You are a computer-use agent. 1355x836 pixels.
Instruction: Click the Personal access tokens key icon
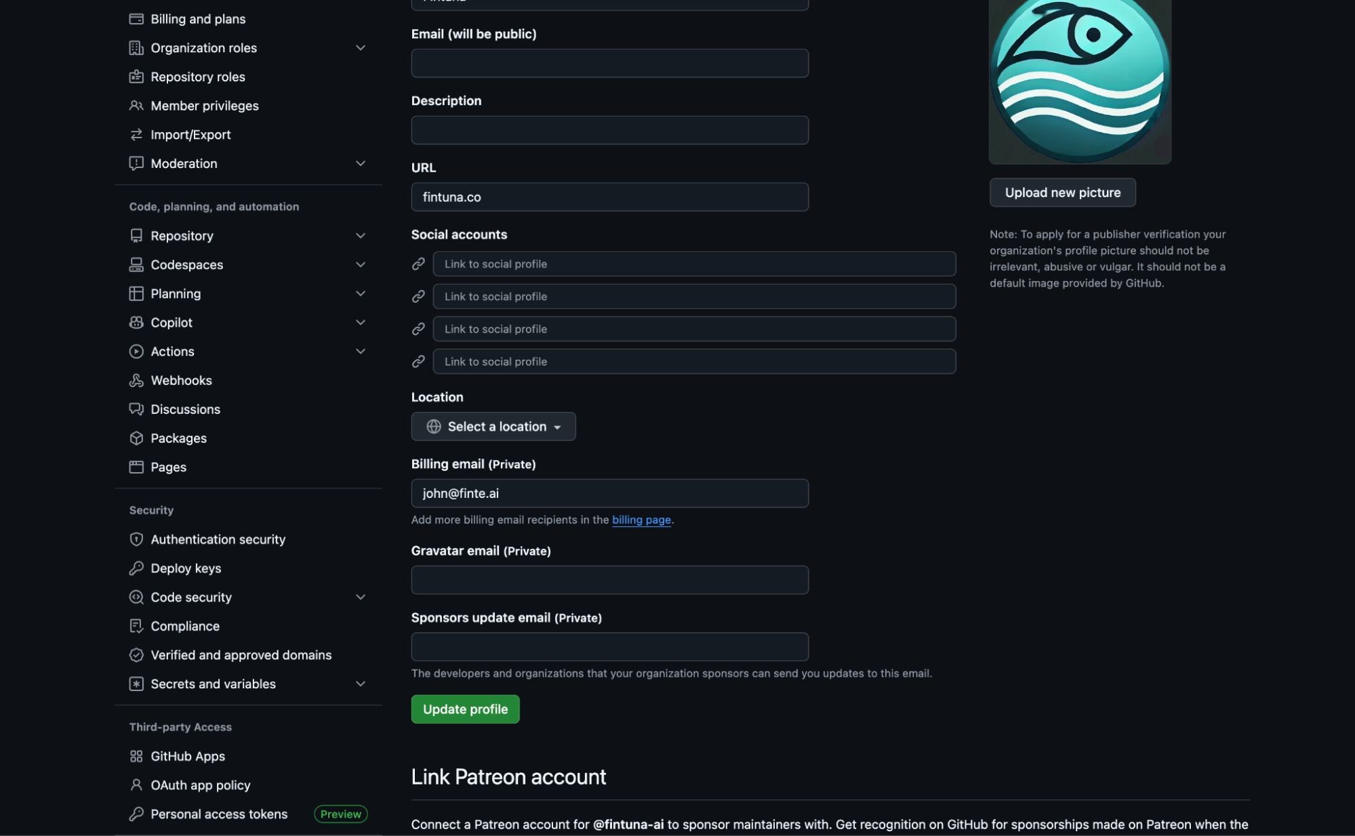pyautogui.click(x=136, y=814)
